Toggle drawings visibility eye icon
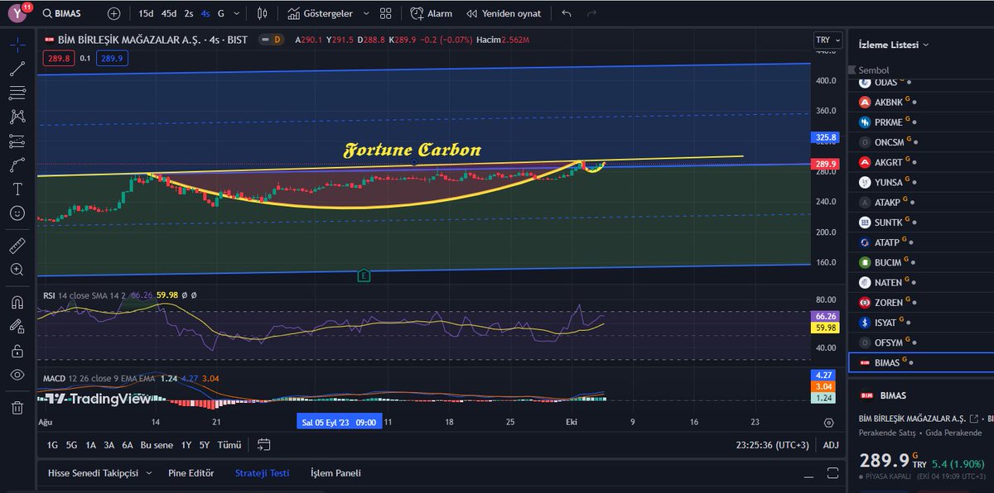The image size is (994, 493). tap(17, 375)
